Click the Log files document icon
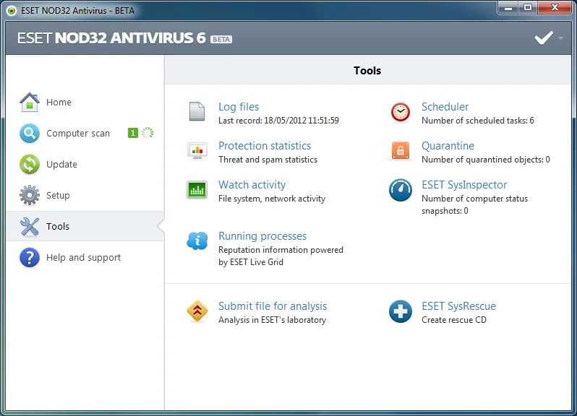 pos(197,111)
